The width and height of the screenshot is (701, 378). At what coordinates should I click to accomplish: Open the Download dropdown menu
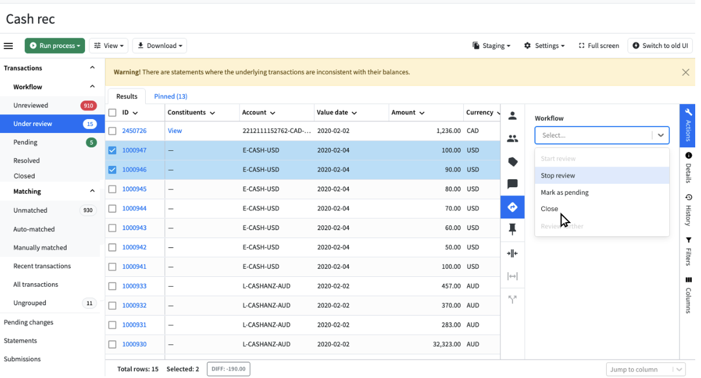[x=160, y=46]
